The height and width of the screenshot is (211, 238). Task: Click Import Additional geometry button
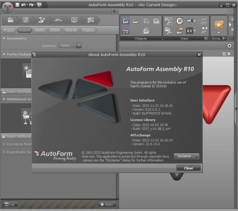pyautogui.click(x=16, y=136)
